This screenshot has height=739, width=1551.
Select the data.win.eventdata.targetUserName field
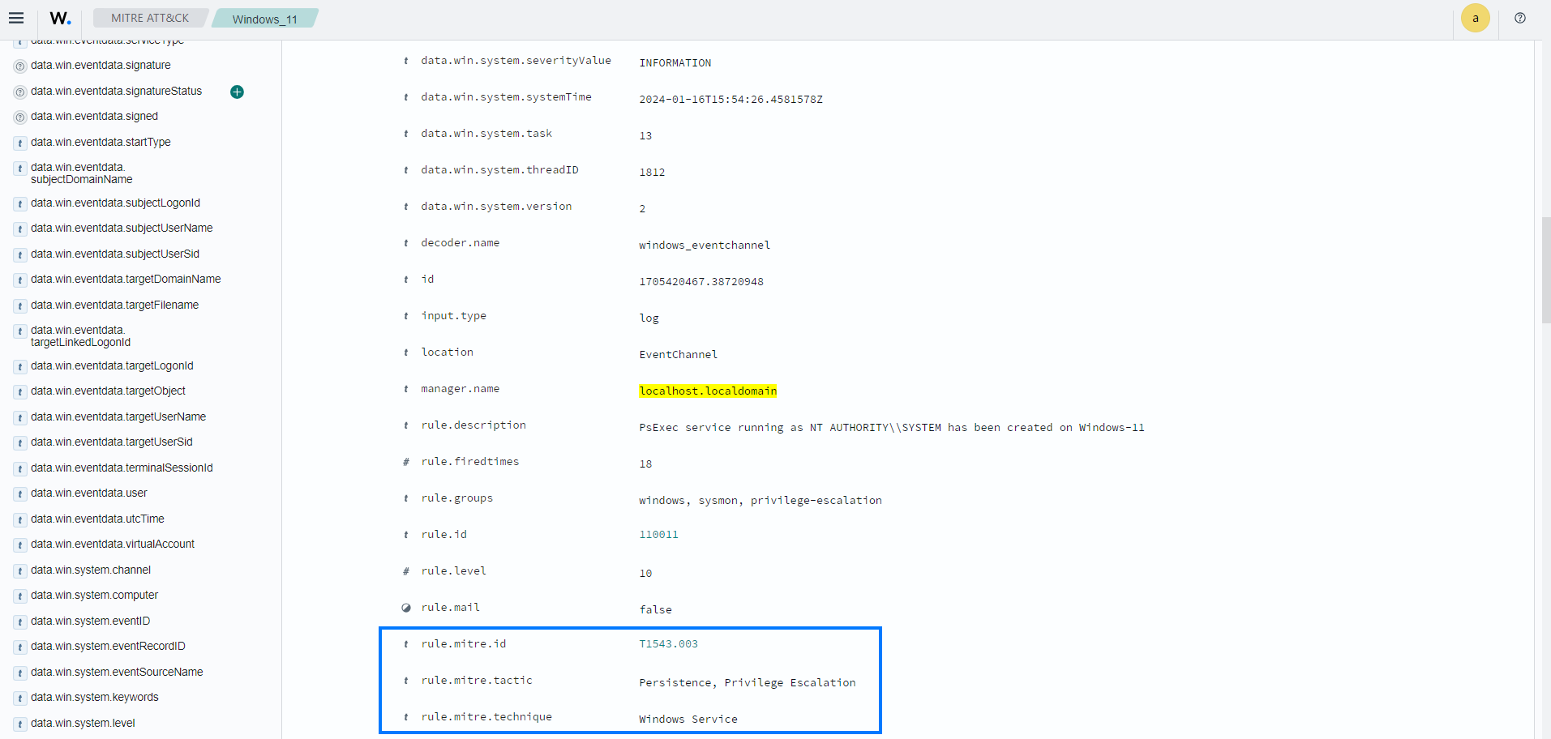pyautogui.click(x=118, y=416)
